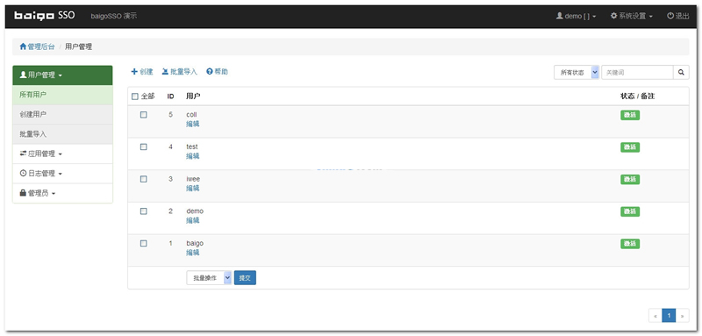Click the user icon next to demo
The width and height of the screenshot is (702, 336).
point(559,16)
